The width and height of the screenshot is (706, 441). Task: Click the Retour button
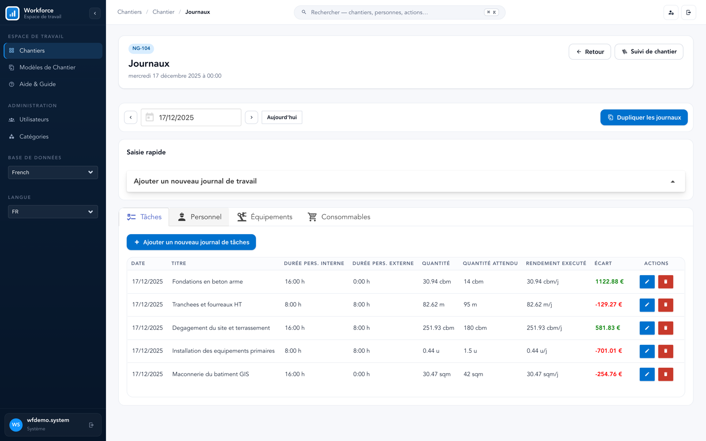pos(590,52)
